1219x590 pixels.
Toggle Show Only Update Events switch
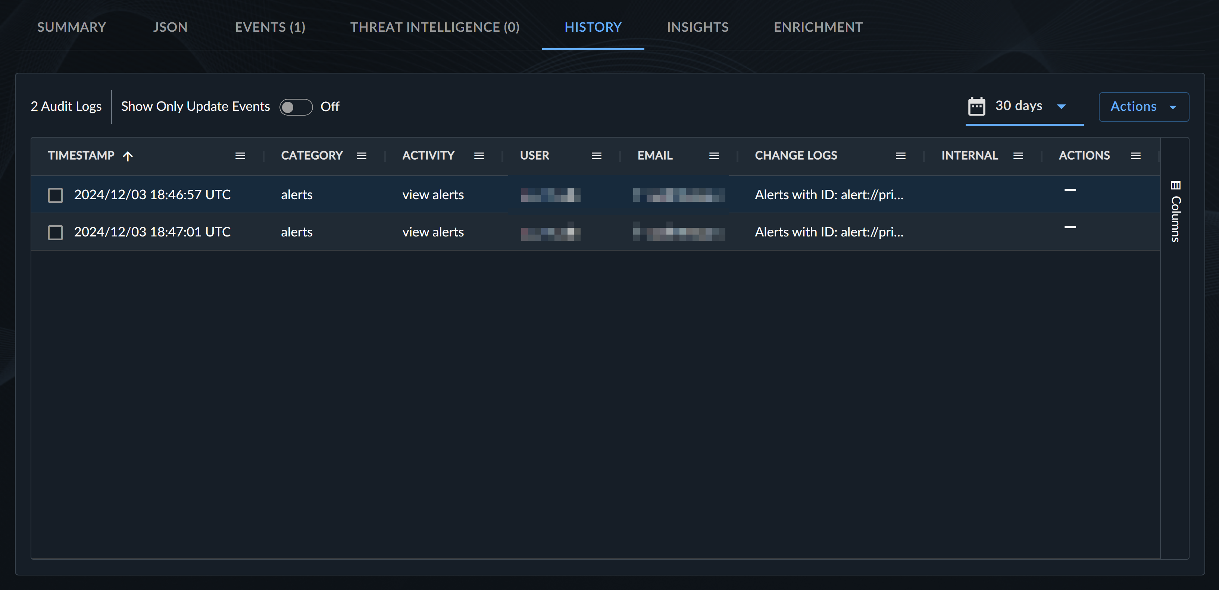(x=296, y=107)
